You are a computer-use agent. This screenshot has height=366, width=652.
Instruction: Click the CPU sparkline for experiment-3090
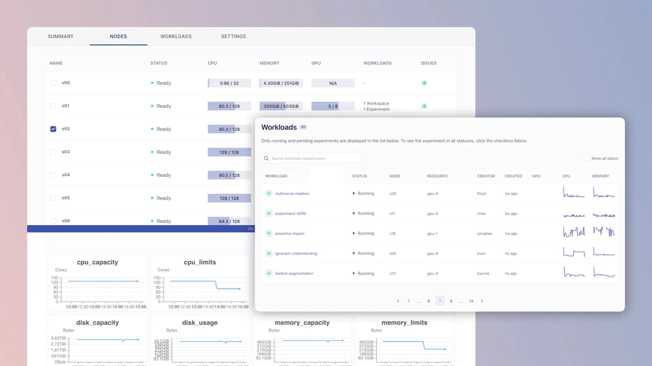(x=574, y=215)
